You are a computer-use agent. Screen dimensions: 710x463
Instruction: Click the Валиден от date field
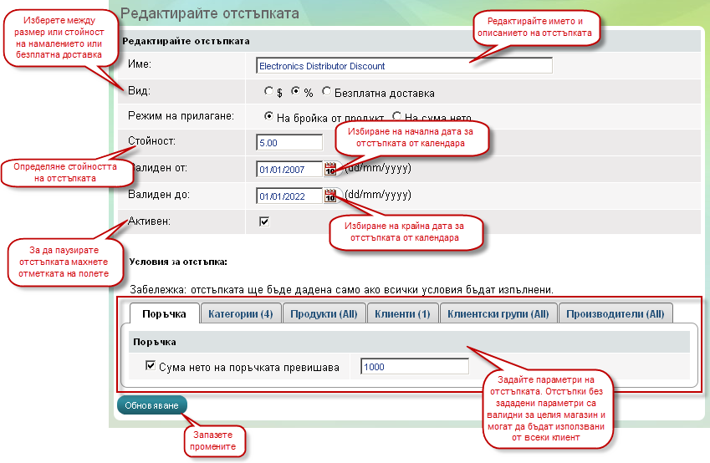[x=289, y=170]
